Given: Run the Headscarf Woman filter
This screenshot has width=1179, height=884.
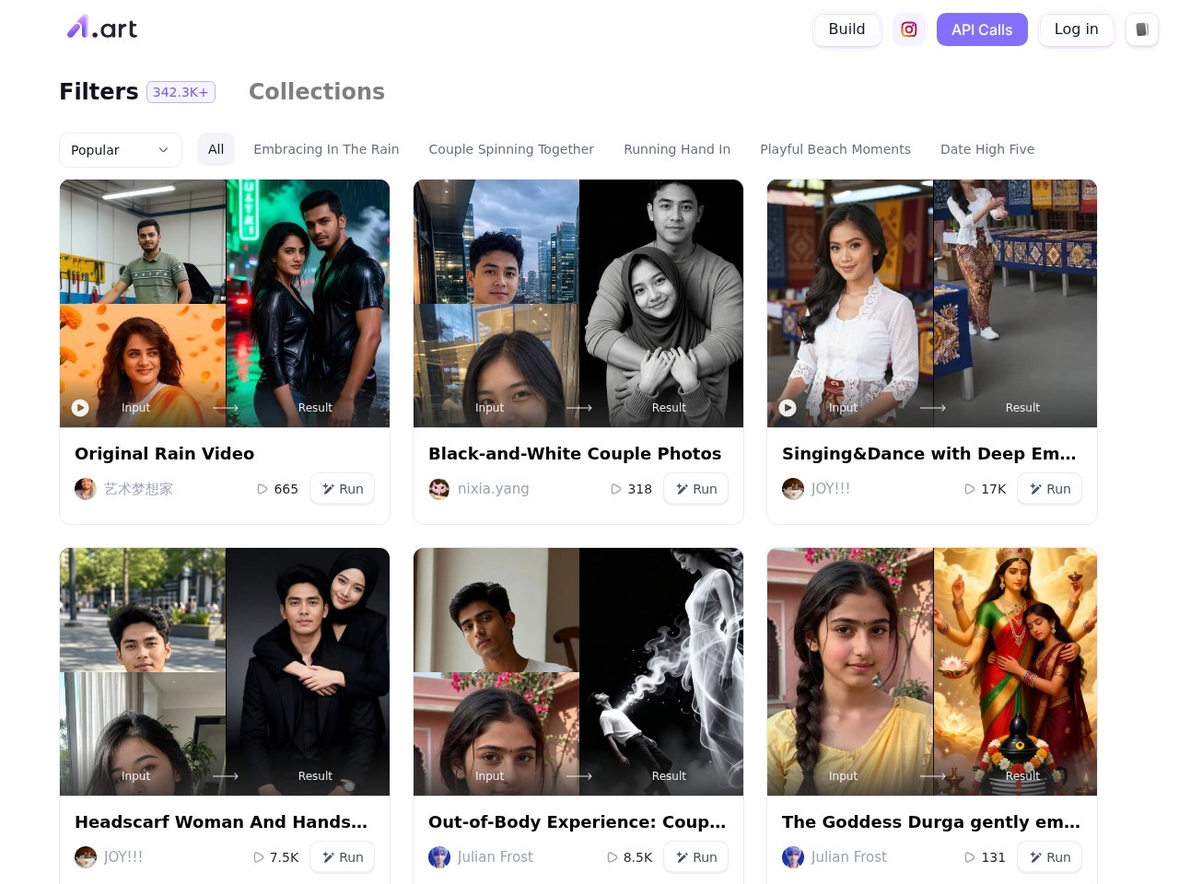Looking at the screenshot, I should point(343,857).
